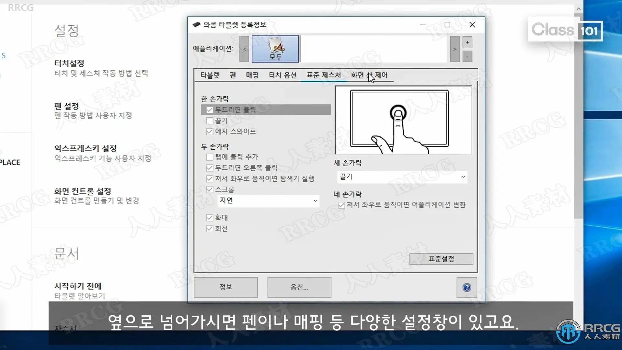Click the 표준설정 default button
622x350 pixels.
(x=441, y=259)
